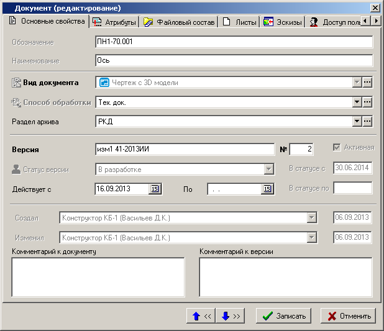Toggle the 'Активная' checkbox
Image resolution: width=384 pixels, height=331 pixels.
click(337, 148)
